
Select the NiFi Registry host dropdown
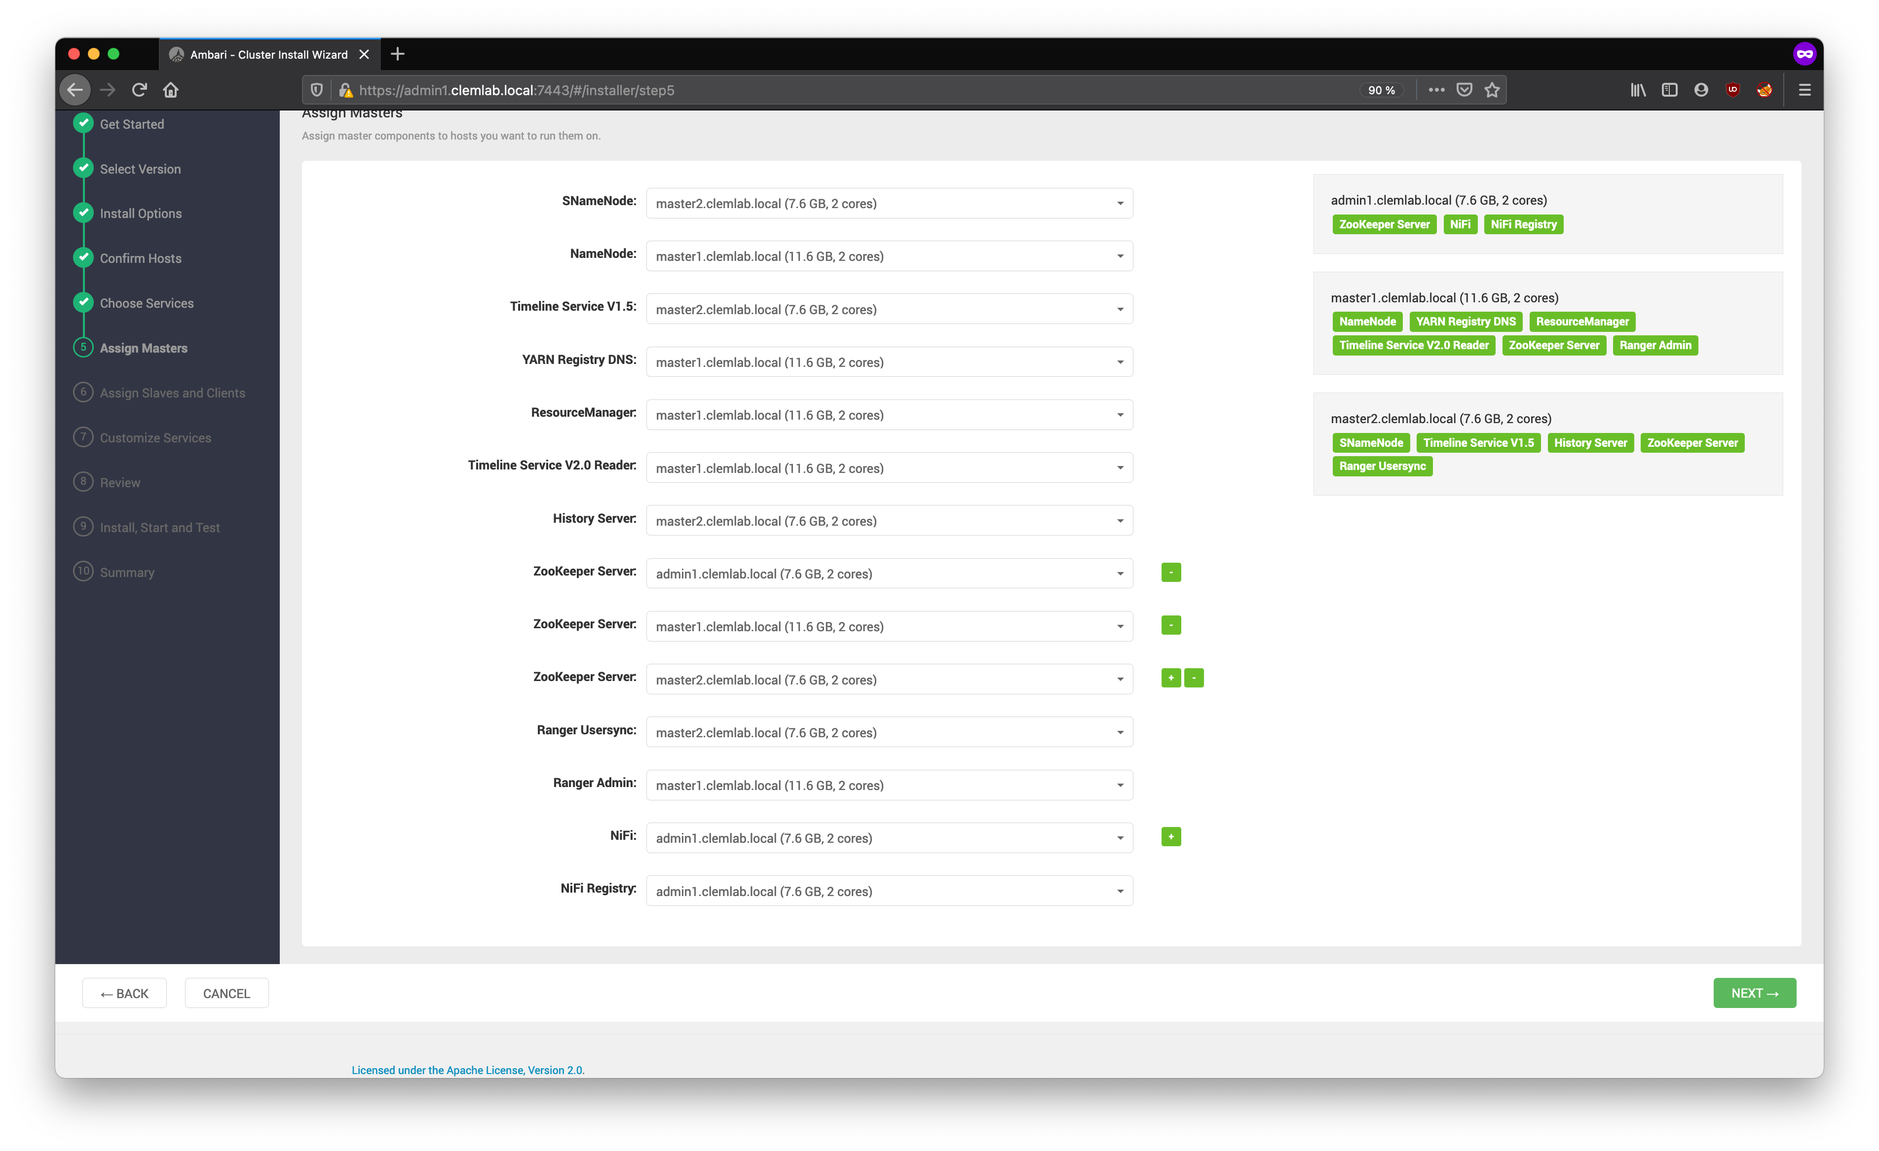pos(888,891)
